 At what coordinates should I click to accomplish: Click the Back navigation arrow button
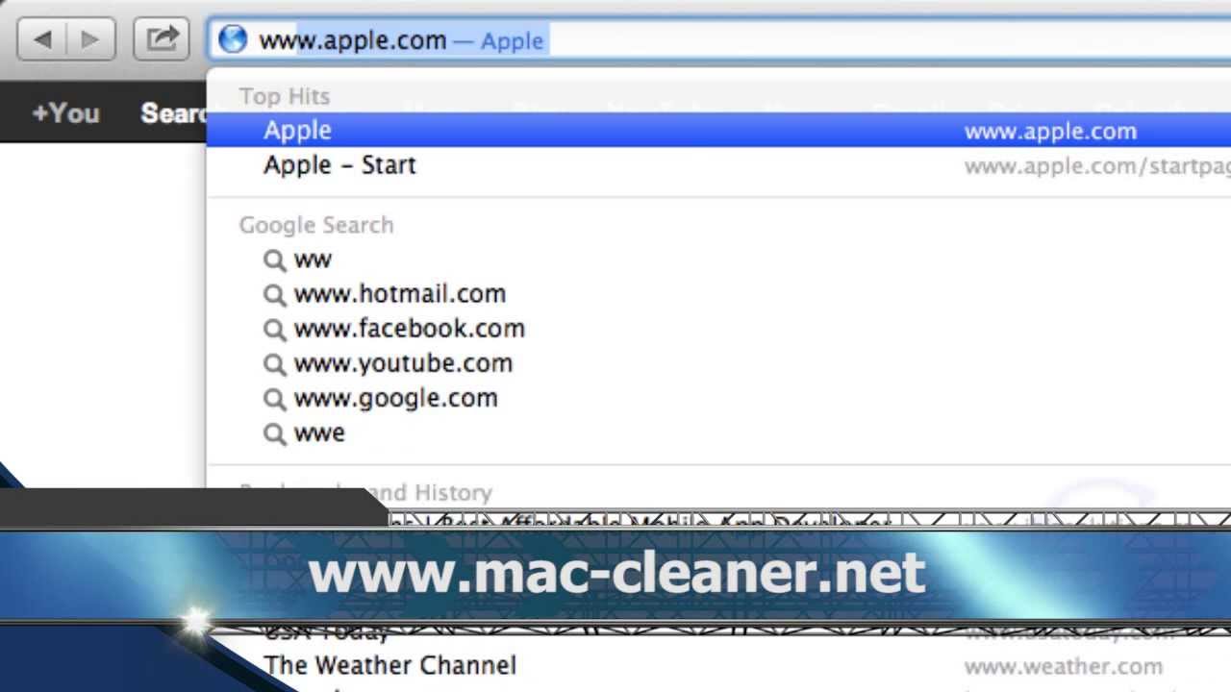pyautogui.click(x=42, y=39)
